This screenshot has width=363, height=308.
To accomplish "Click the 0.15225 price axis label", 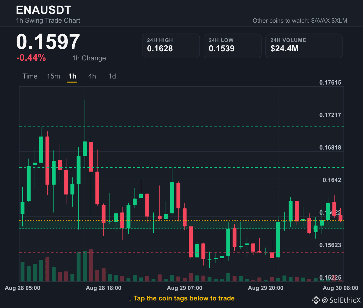I will [330, 278].
